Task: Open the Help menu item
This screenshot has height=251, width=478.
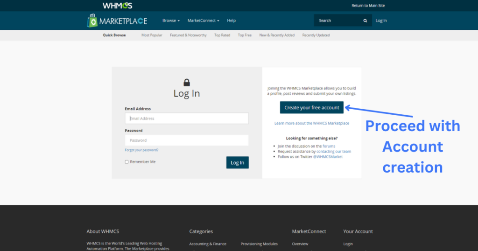Action: (232, 21)
